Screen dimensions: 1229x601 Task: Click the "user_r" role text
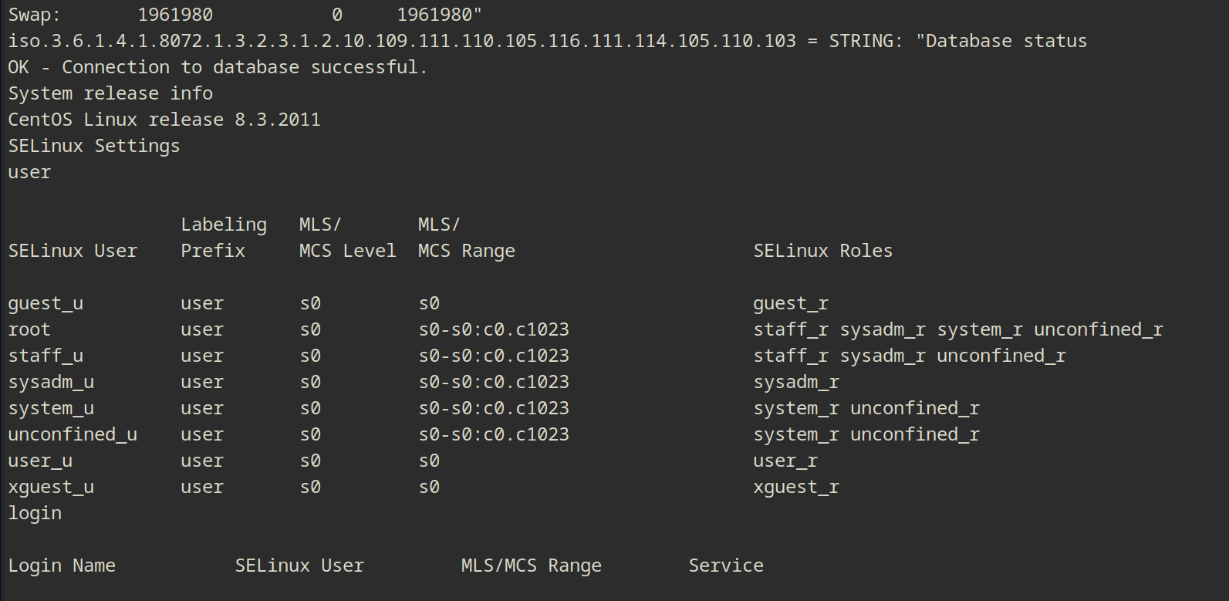click(785, 461)
